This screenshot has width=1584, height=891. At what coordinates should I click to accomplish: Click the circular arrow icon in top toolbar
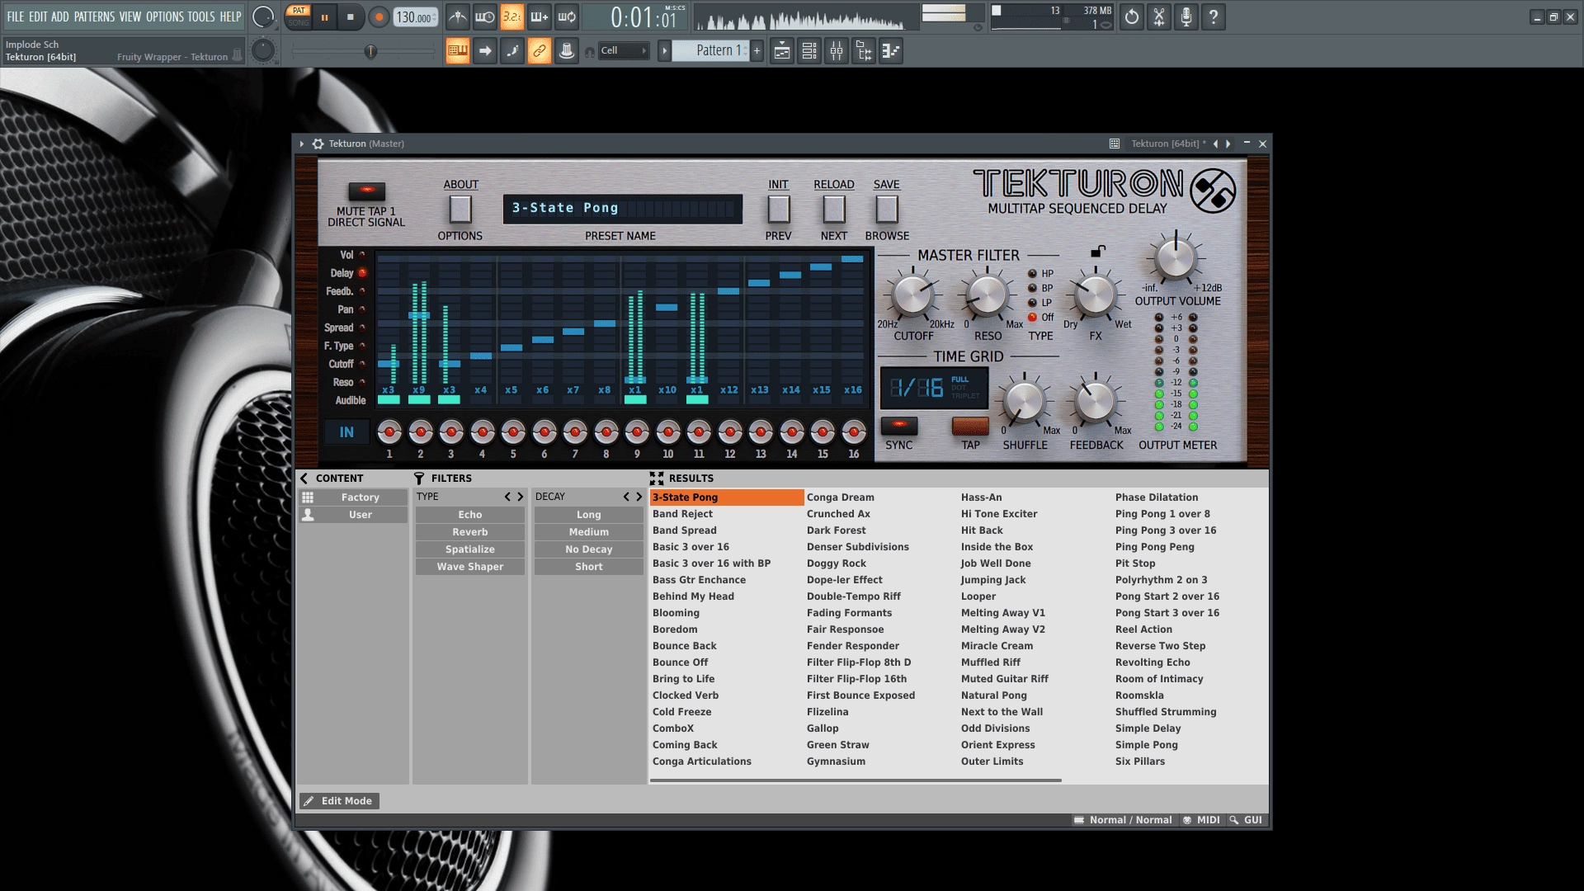point(1132,16)
